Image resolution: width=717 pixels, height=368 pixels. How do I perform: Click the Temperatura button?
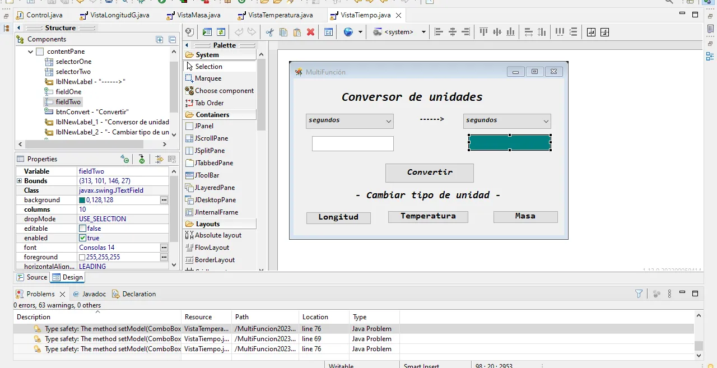(x=428, y=216)
